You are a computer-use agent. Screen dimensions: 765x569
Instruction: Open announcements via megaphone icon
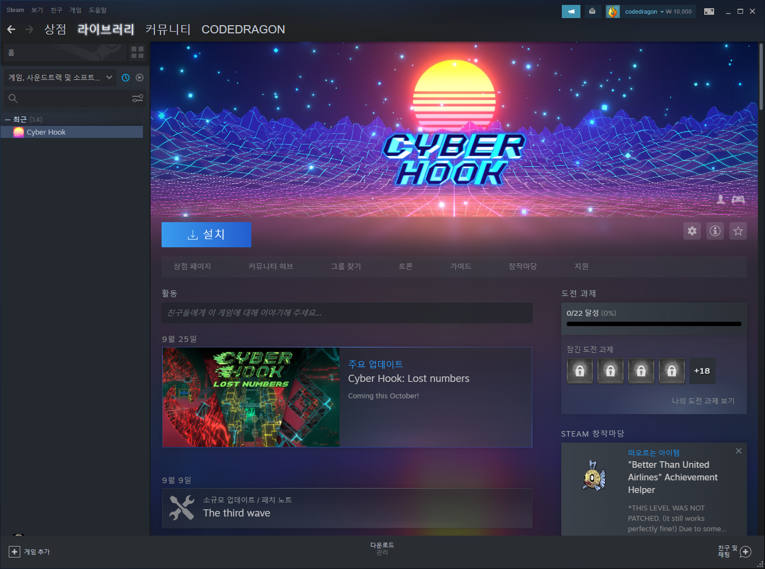pyautogui.click(x=571, y=11)
